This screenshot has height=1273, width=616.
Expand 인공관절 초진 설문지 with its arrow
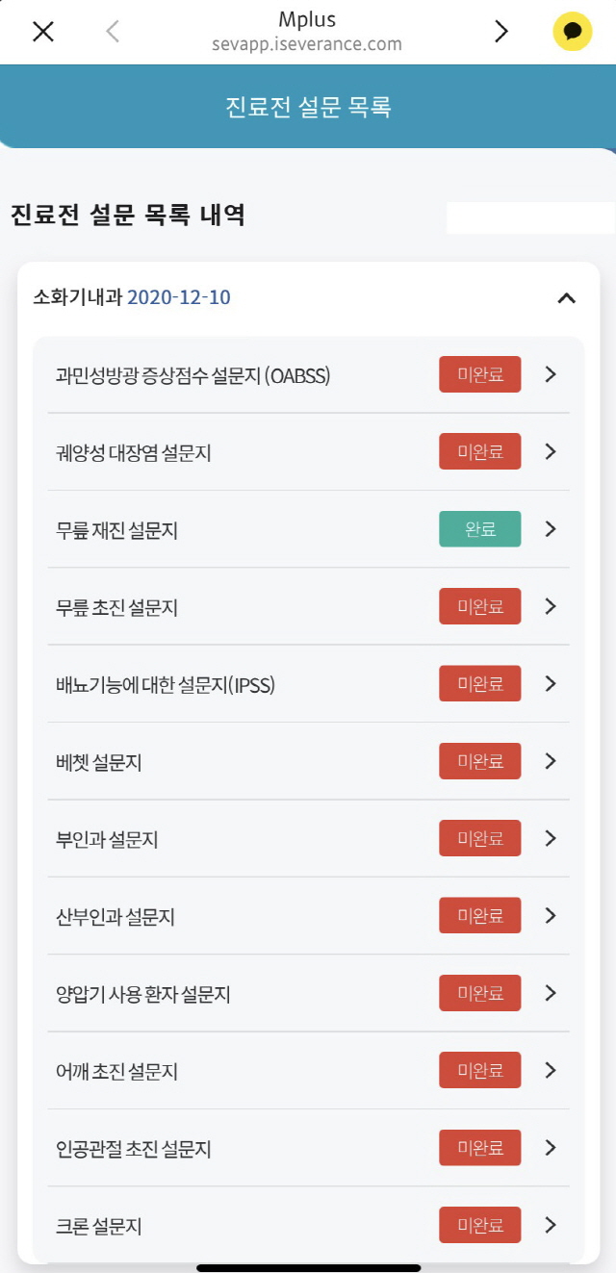point(550,1147)
